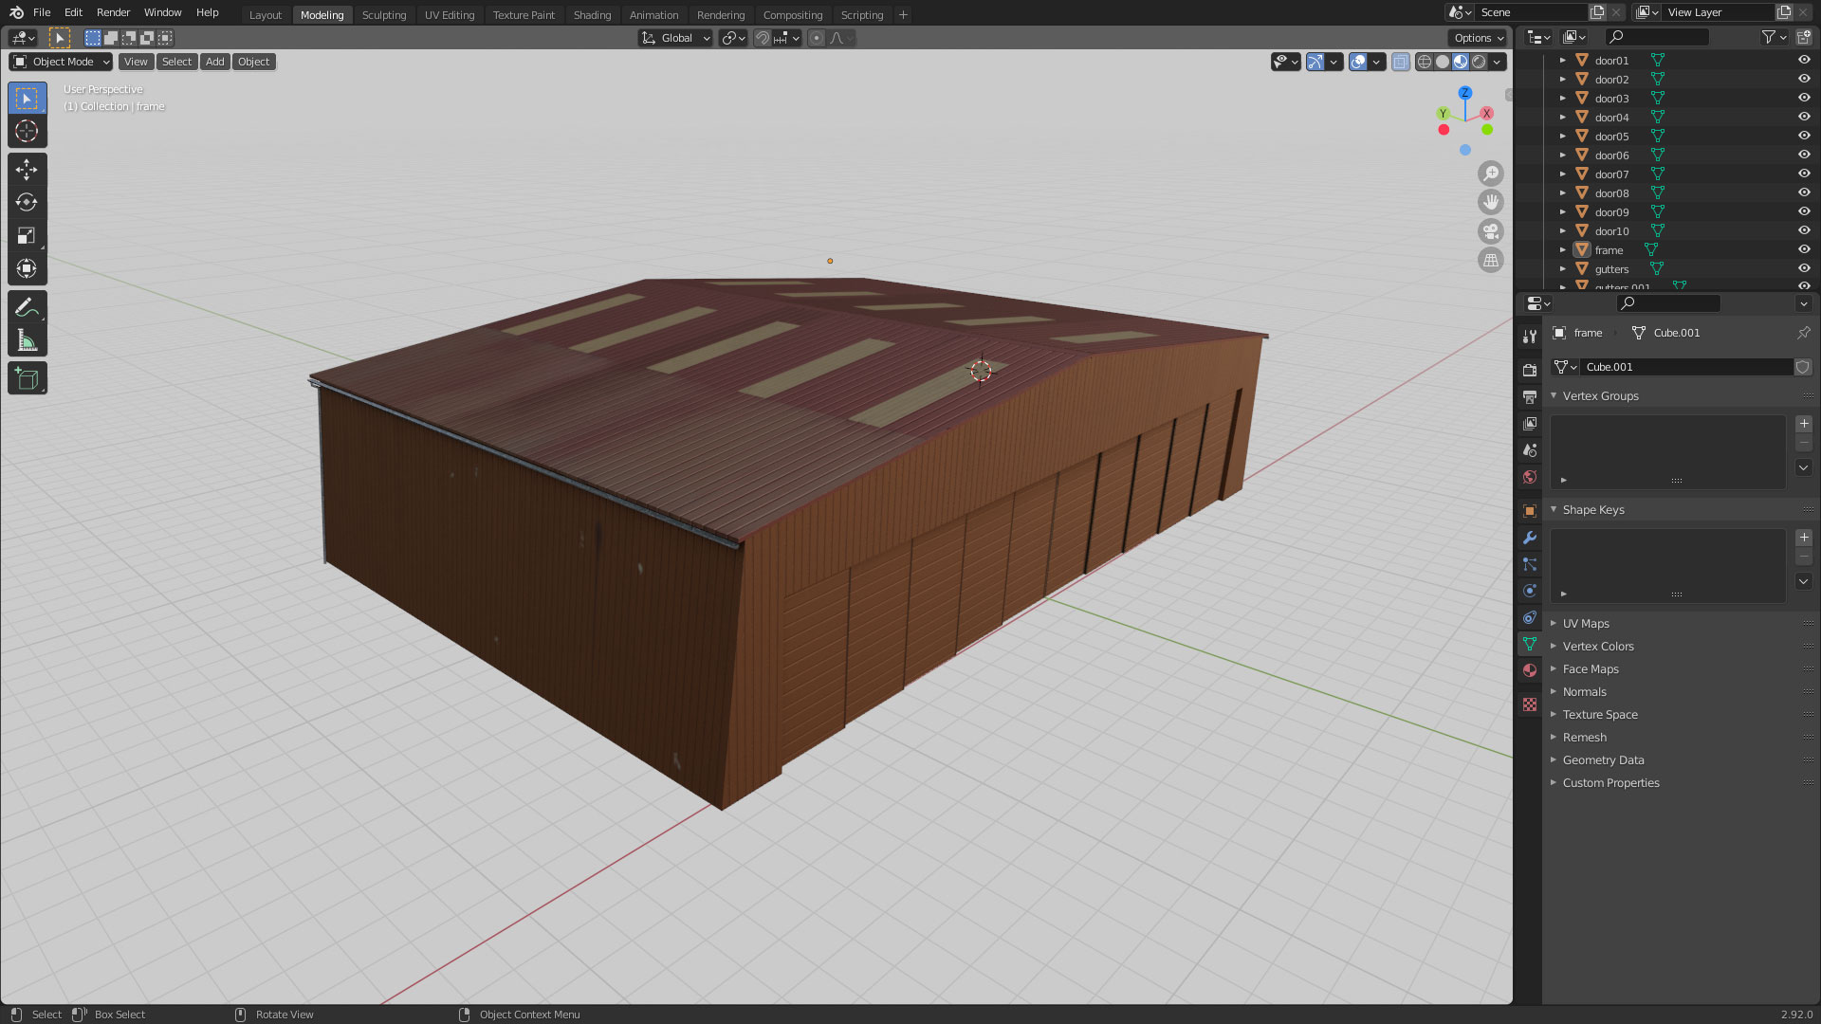
Task: Open the Render menu
Action: pyautogui.click(x=113, y=12)
